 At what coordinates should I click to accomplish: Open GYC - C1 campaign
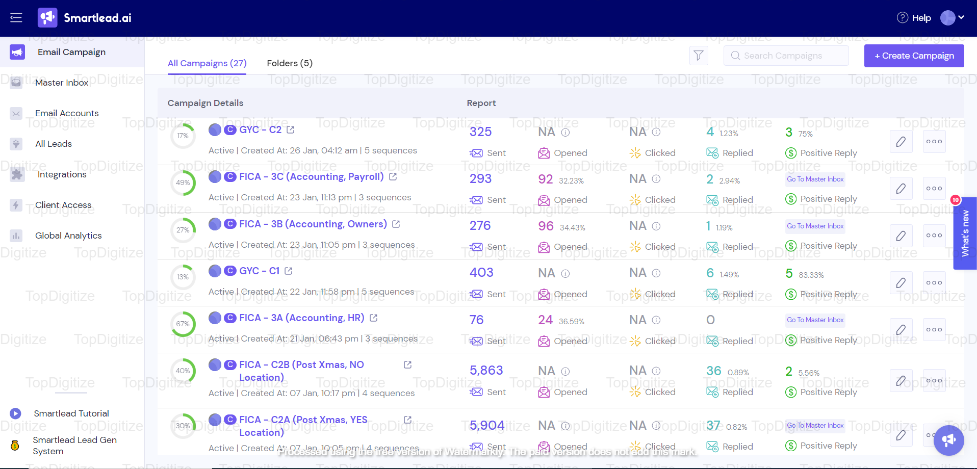tap(260, 271)
